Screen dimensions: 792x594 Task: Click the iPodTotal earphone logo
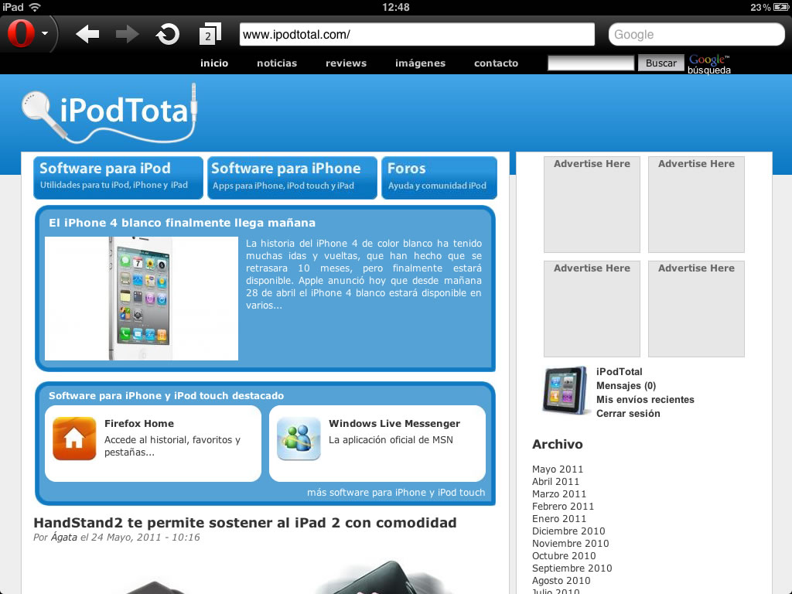(110, 113)
